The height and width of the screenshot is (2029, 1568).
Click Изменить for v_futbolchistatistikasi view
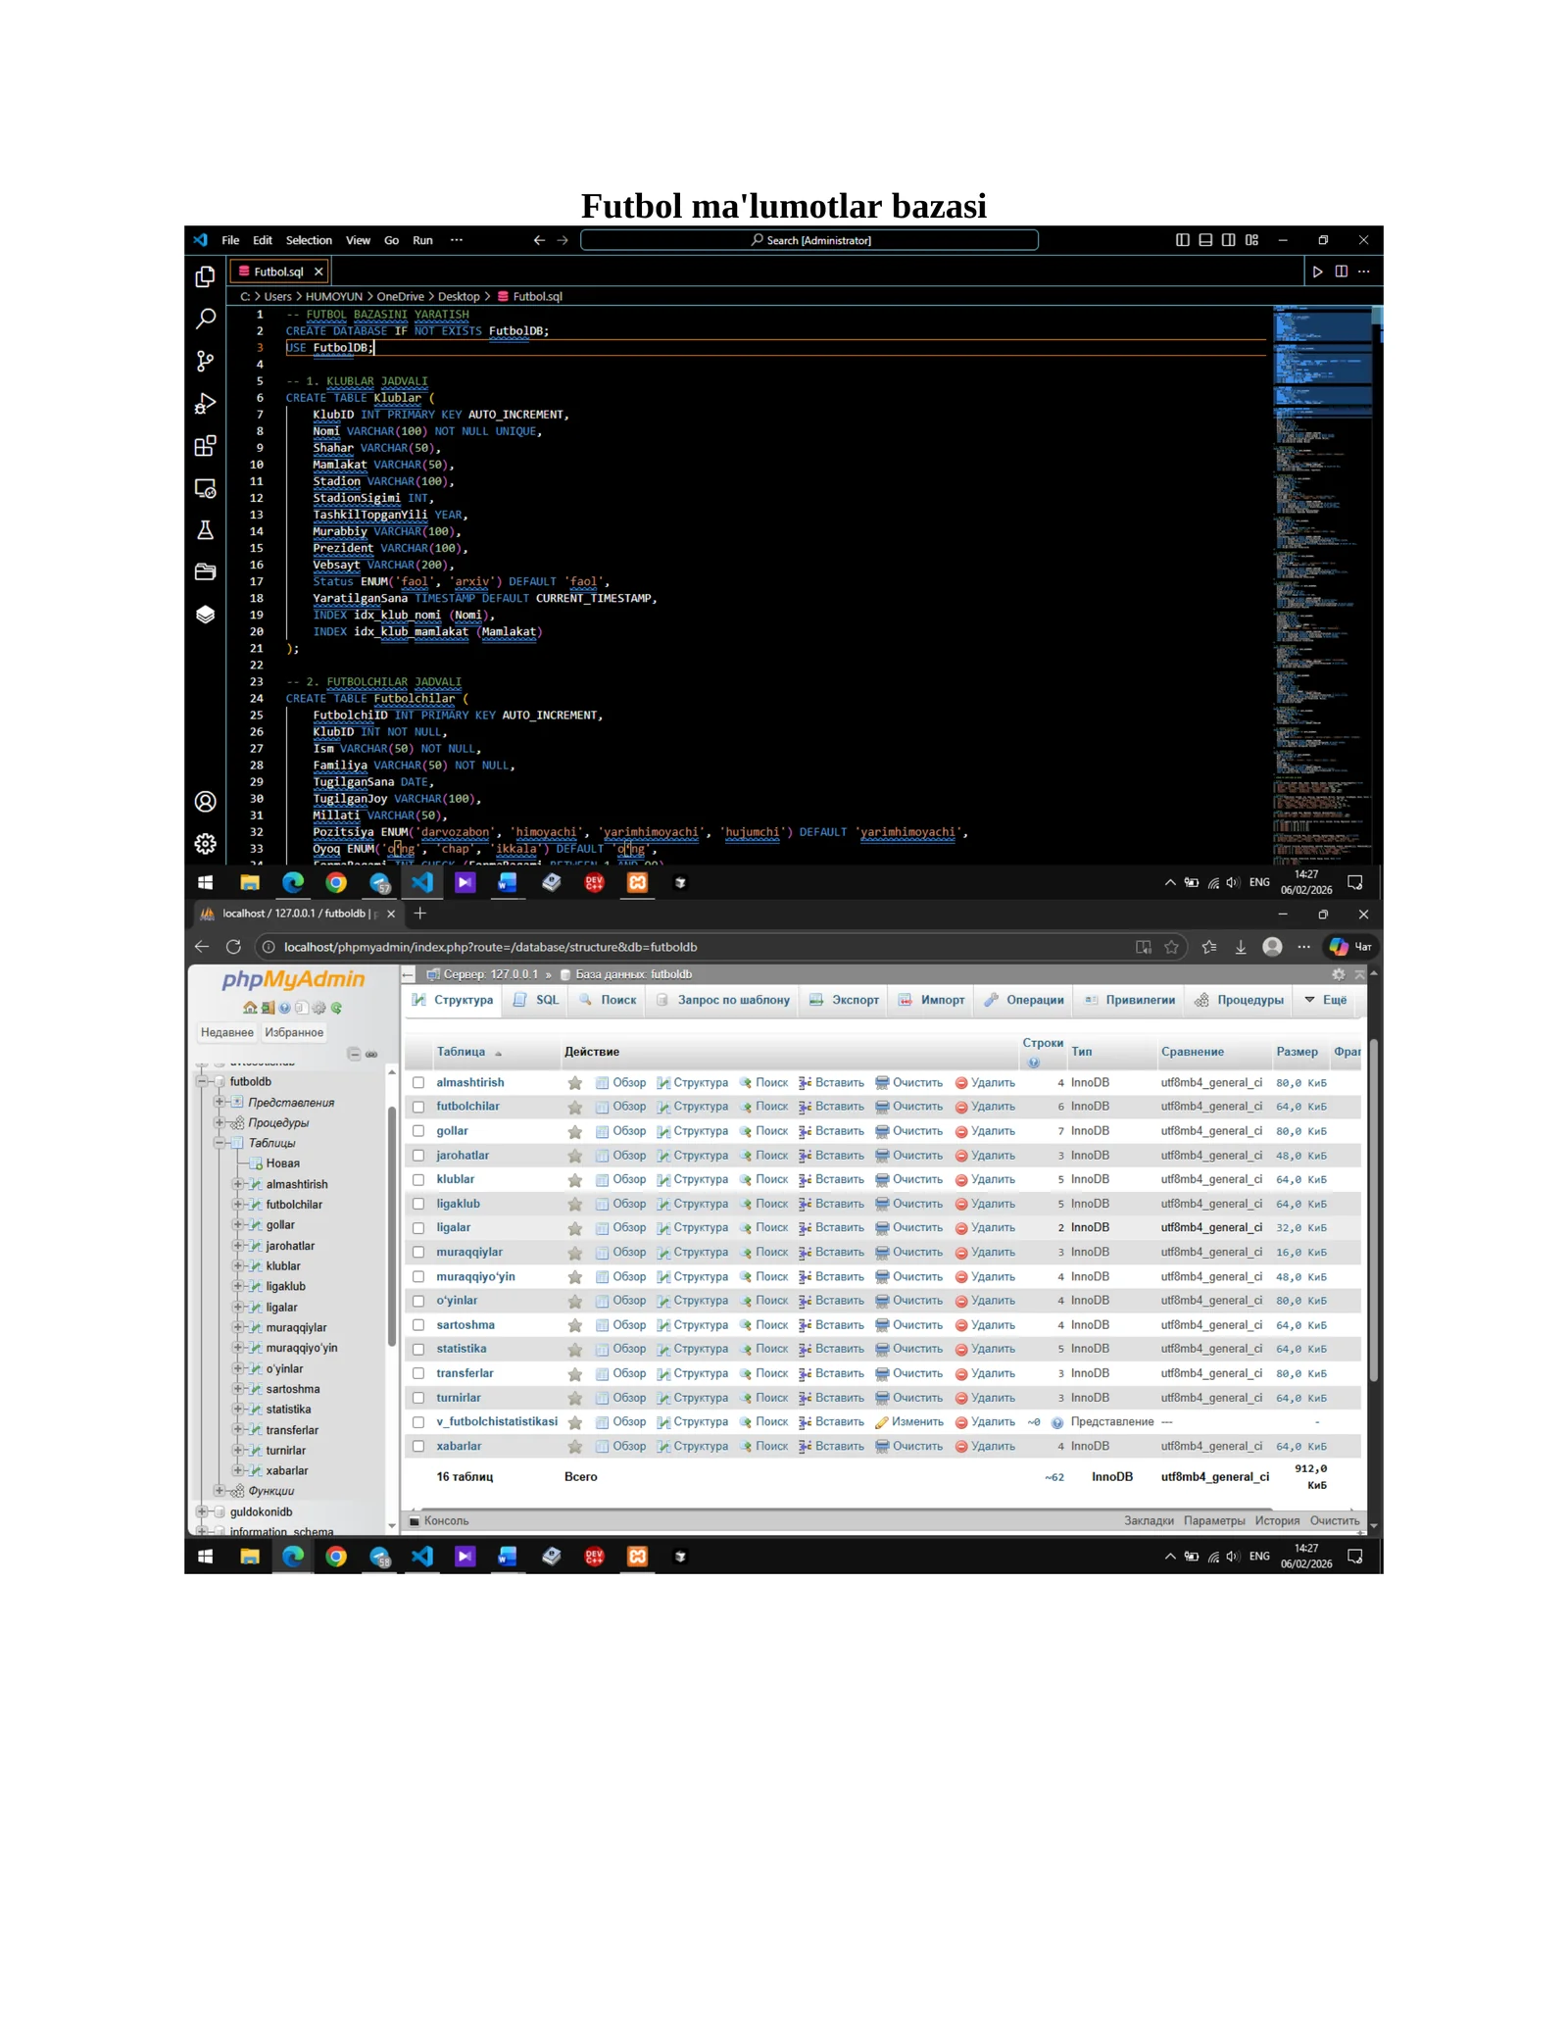909,1422
